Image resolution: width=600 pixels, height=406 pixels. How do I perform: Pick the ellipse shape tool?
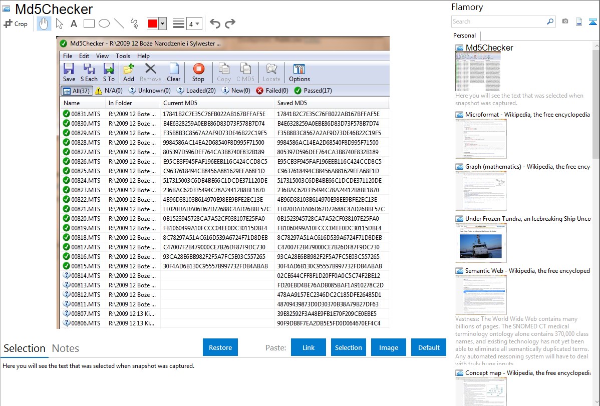tap(104, 24)
